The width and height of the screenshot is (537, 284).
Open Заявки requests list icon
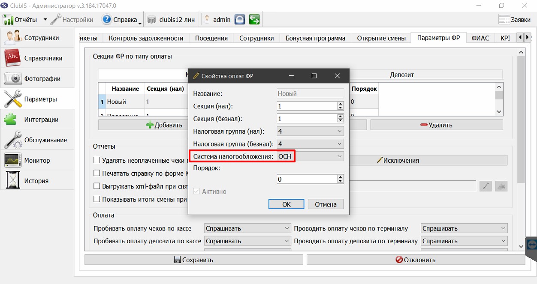point(504,19)
